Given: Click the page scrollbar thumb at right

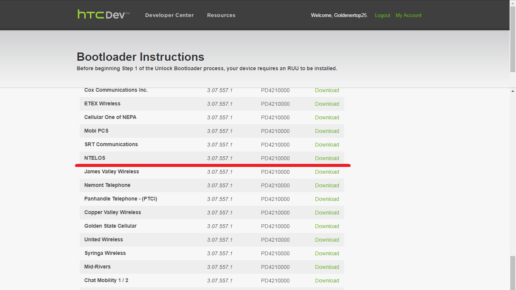Looking at the screenshot, I should point(513,38).
